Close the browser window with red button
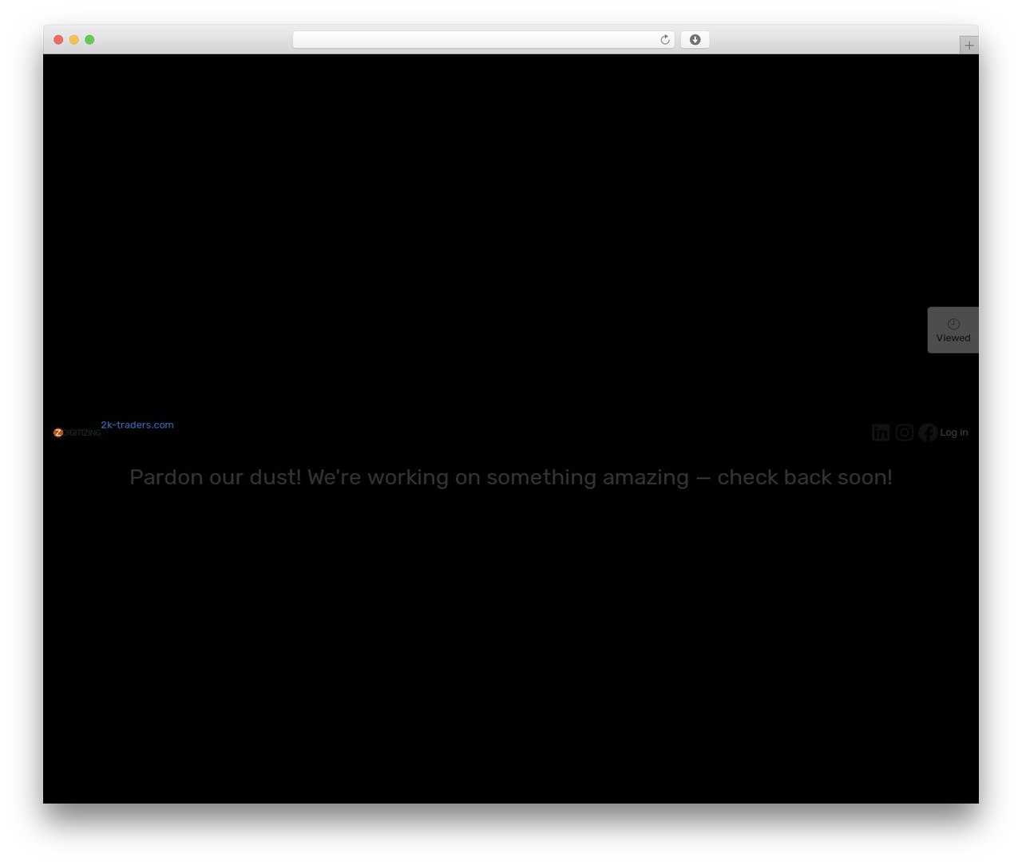The height and width of the screenshot is (865, 1022). pyautogui.click(x=58, y=40)
